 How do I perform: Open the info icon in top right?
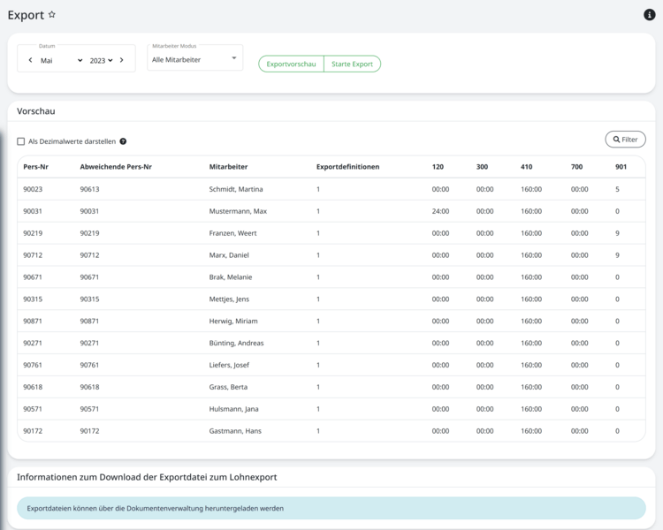pos(649,15)
